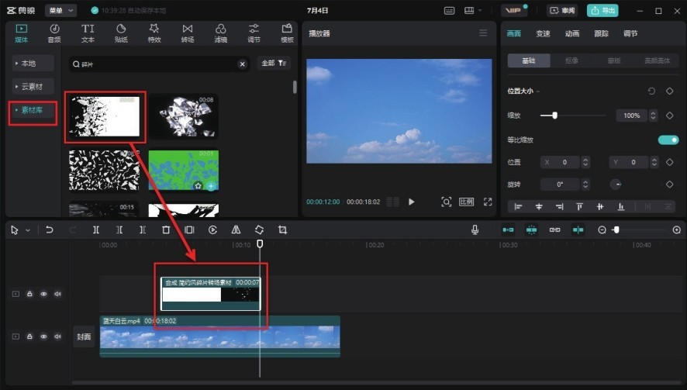Adjust the timeline zoom slider
Viewport: 687px width, 390px height.
[640, 230]
